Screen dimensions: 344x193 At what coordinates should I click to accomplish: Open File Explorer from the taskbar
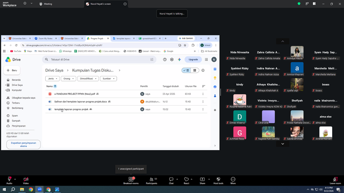pyautogui.click(x=22, y=189)
